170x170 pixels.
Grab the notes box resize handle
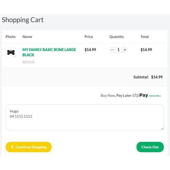[x=162, y=128]
